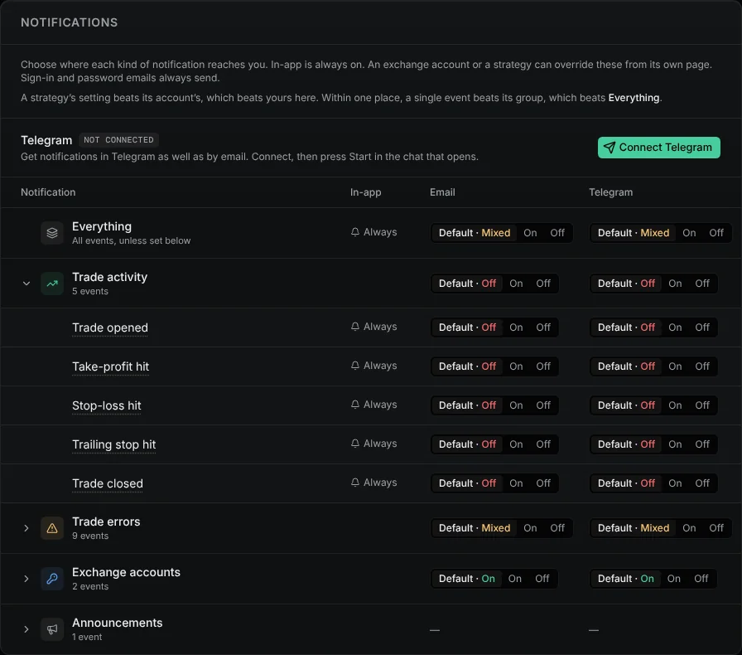Image resolution: width=742 pixels, height=655 pixels.
Task: Disable email for Trade closed
Action: point(543,483)
